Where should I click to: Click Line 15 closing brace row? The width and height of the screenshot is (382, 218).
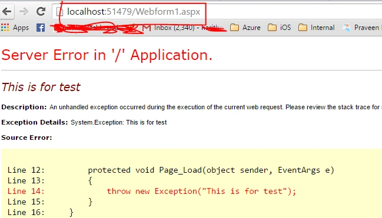(x=50, y=202)
